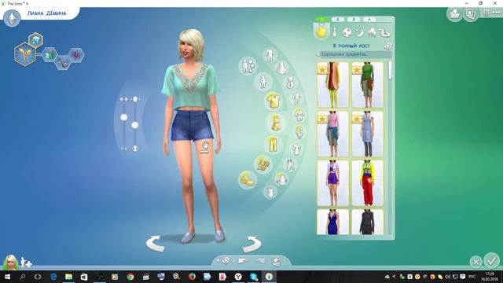Switch to outfit tab 3

coord(354,19)
